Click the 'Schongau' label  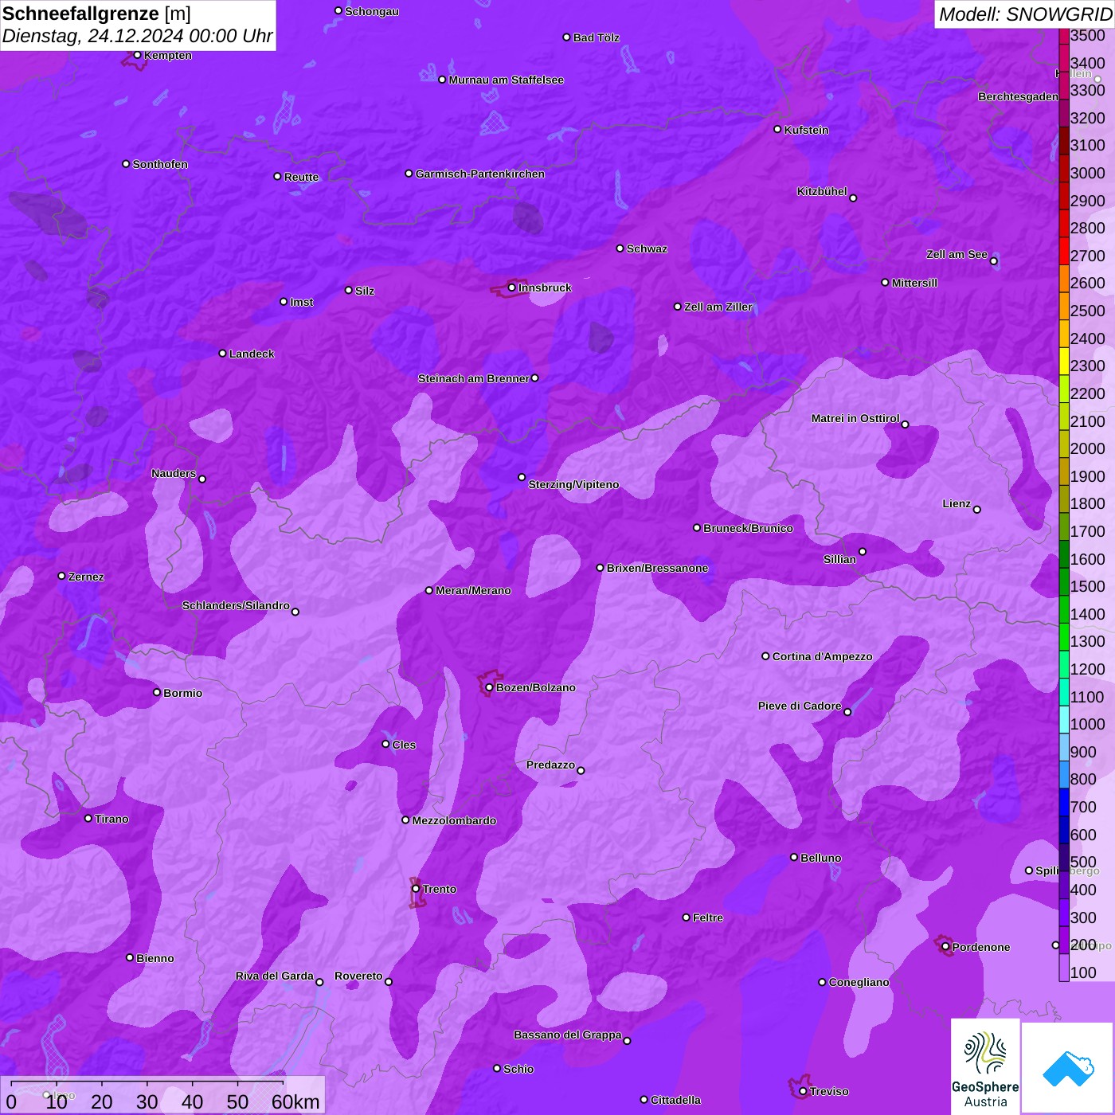[372, 11]
